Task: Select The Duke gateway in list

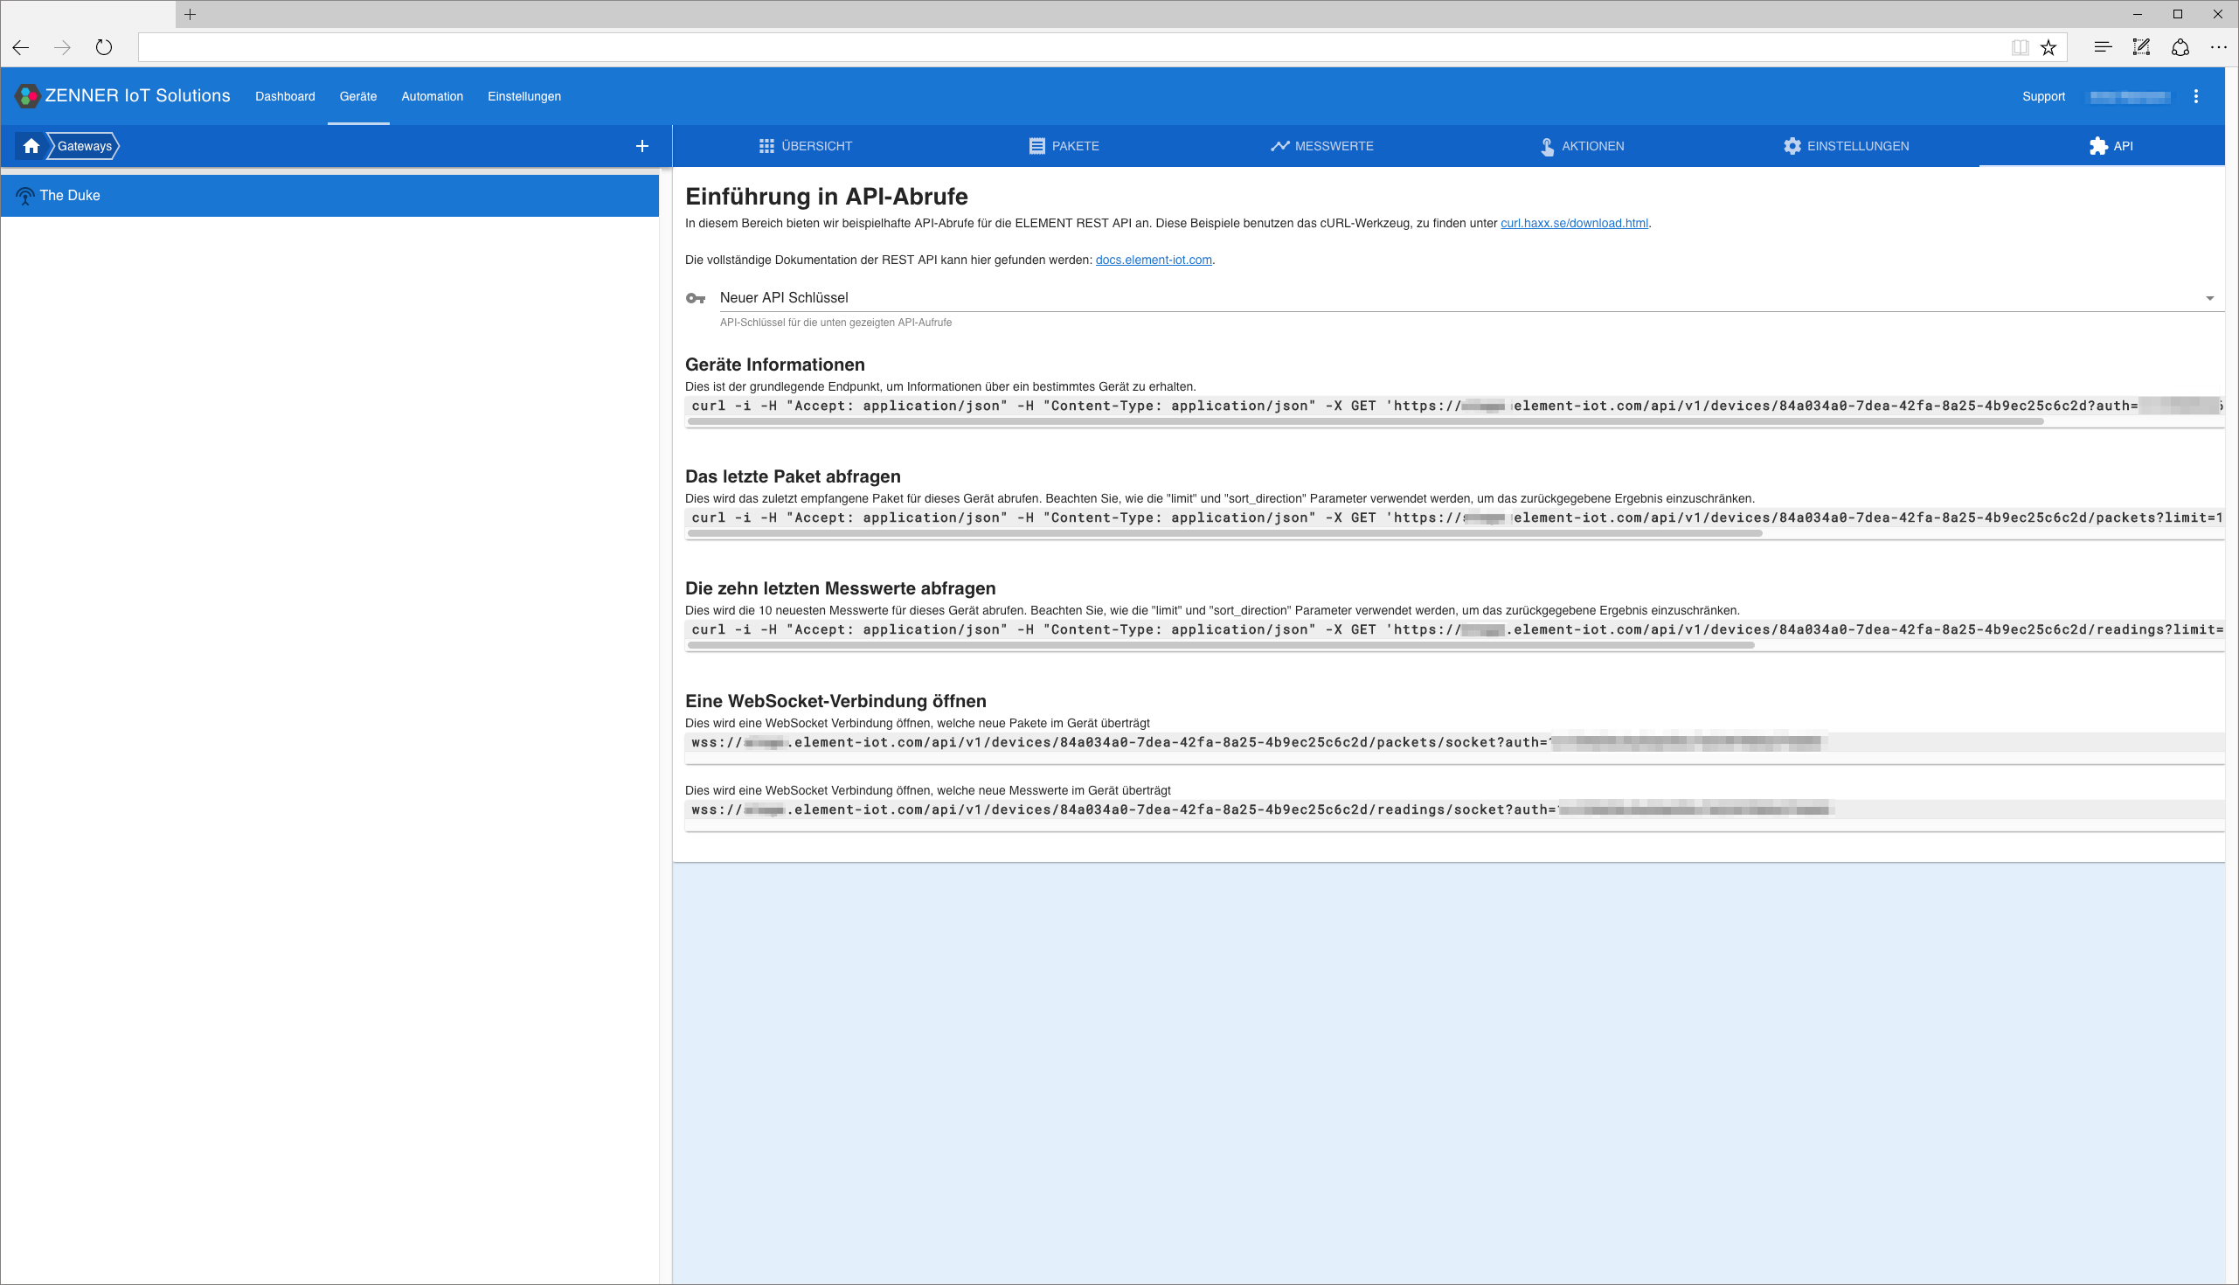Action: (x=330, y=196)
